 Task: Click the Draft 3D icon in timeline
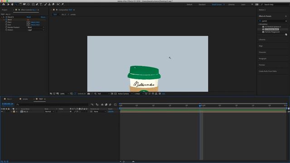click(97, 105)
